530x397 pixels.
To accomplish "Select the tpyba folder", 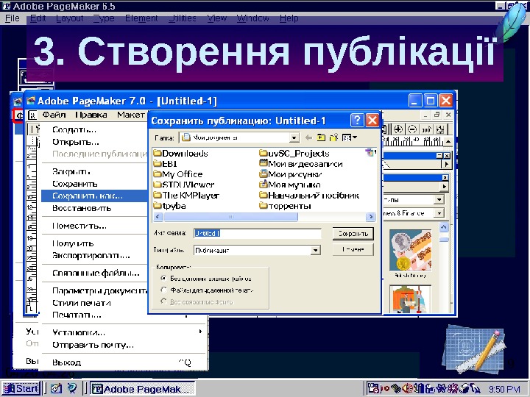I will coord(170,206).
